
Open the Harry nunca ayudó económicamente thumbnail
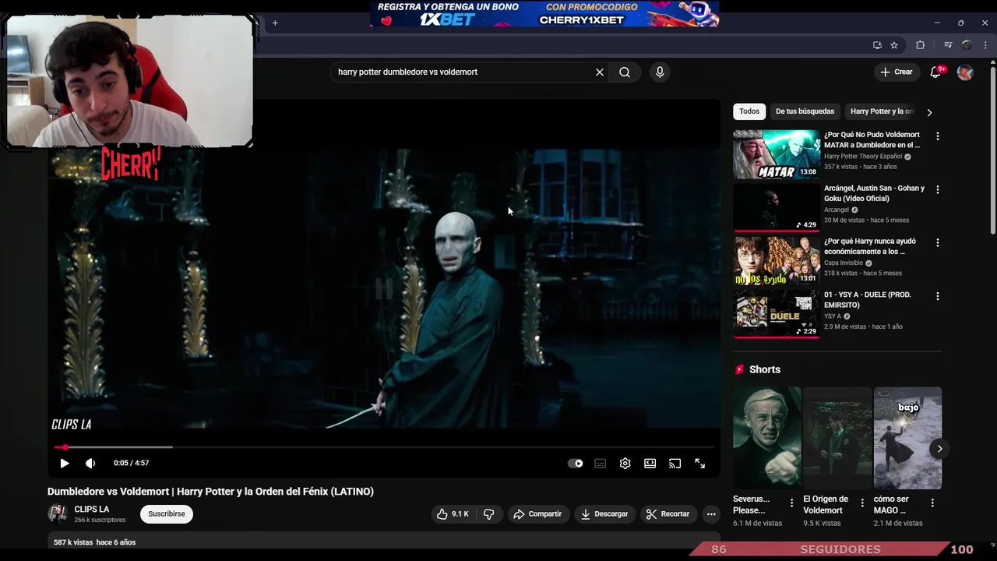(x=777, y=260)
